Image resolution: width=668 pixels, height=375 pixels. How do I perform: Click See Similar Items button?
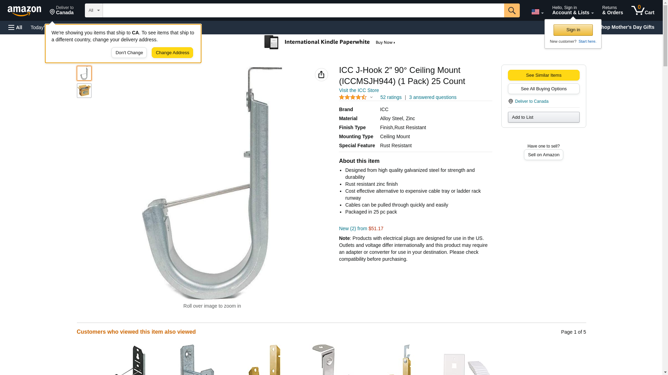click(x=543, y=75)
